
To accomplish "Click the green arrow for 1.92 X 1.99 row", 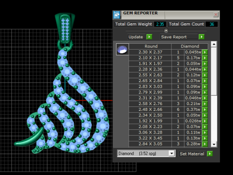I will (205, 121).
